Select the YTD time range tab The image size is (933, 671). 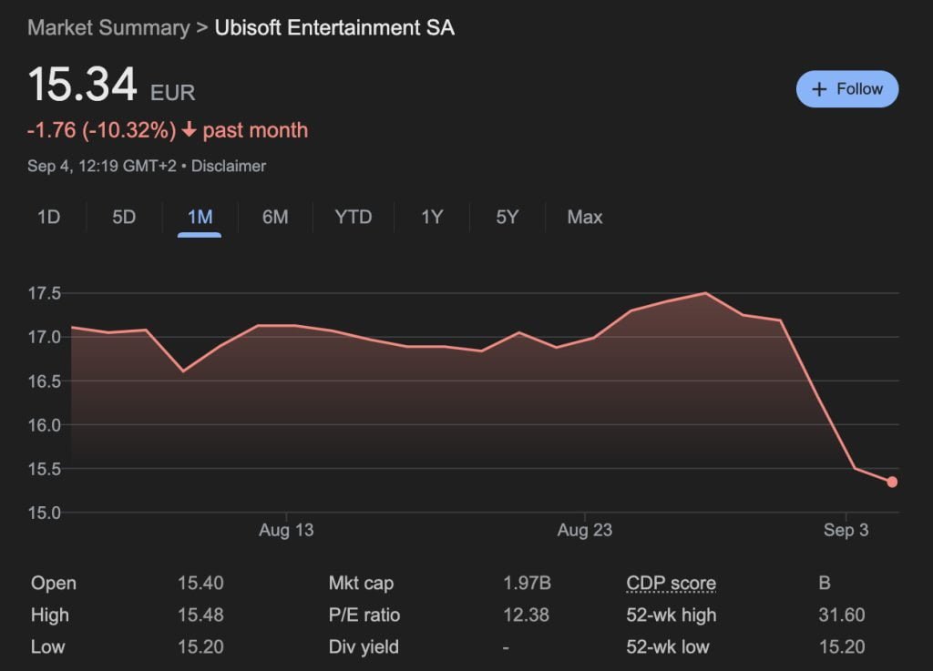click(354, 217)
